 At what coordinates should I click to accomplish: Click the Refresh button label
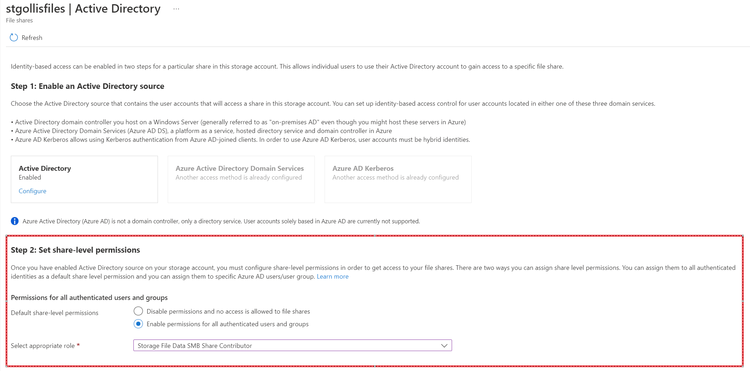click(x=32, y=37)
